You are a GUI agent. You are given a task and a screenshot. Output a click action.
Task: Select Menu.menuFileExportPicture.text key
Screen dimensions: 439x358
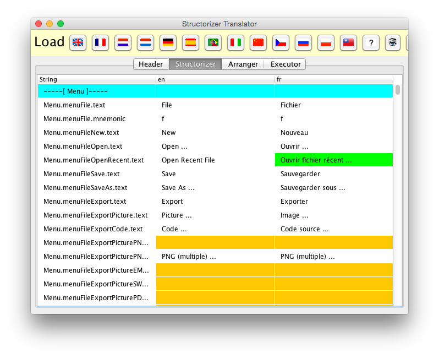(96, 215)
